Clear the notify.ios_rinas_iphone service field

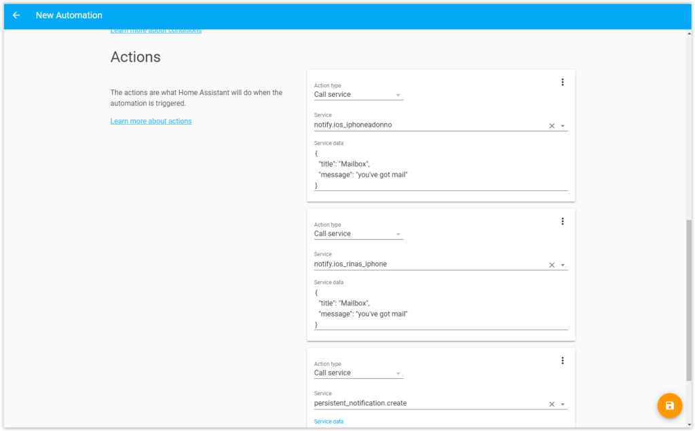point(552,264)
